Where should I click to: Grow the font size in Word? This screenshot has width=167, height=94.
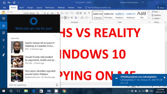coord(45,13)
